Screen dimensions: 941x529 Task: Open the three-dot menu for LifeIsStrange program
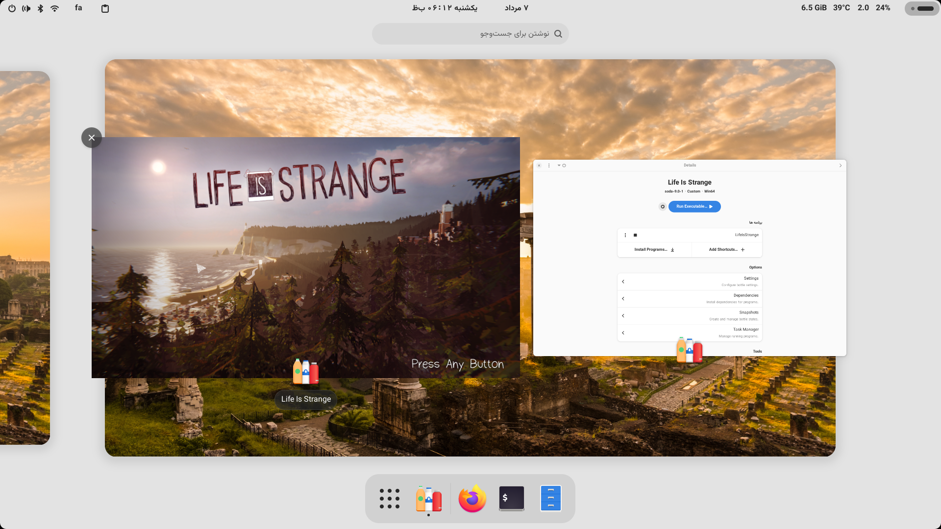625,235
